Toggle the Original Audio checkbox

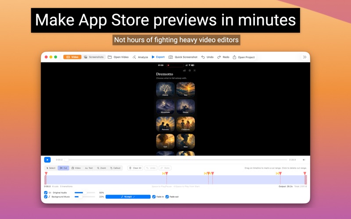[46, 193]
